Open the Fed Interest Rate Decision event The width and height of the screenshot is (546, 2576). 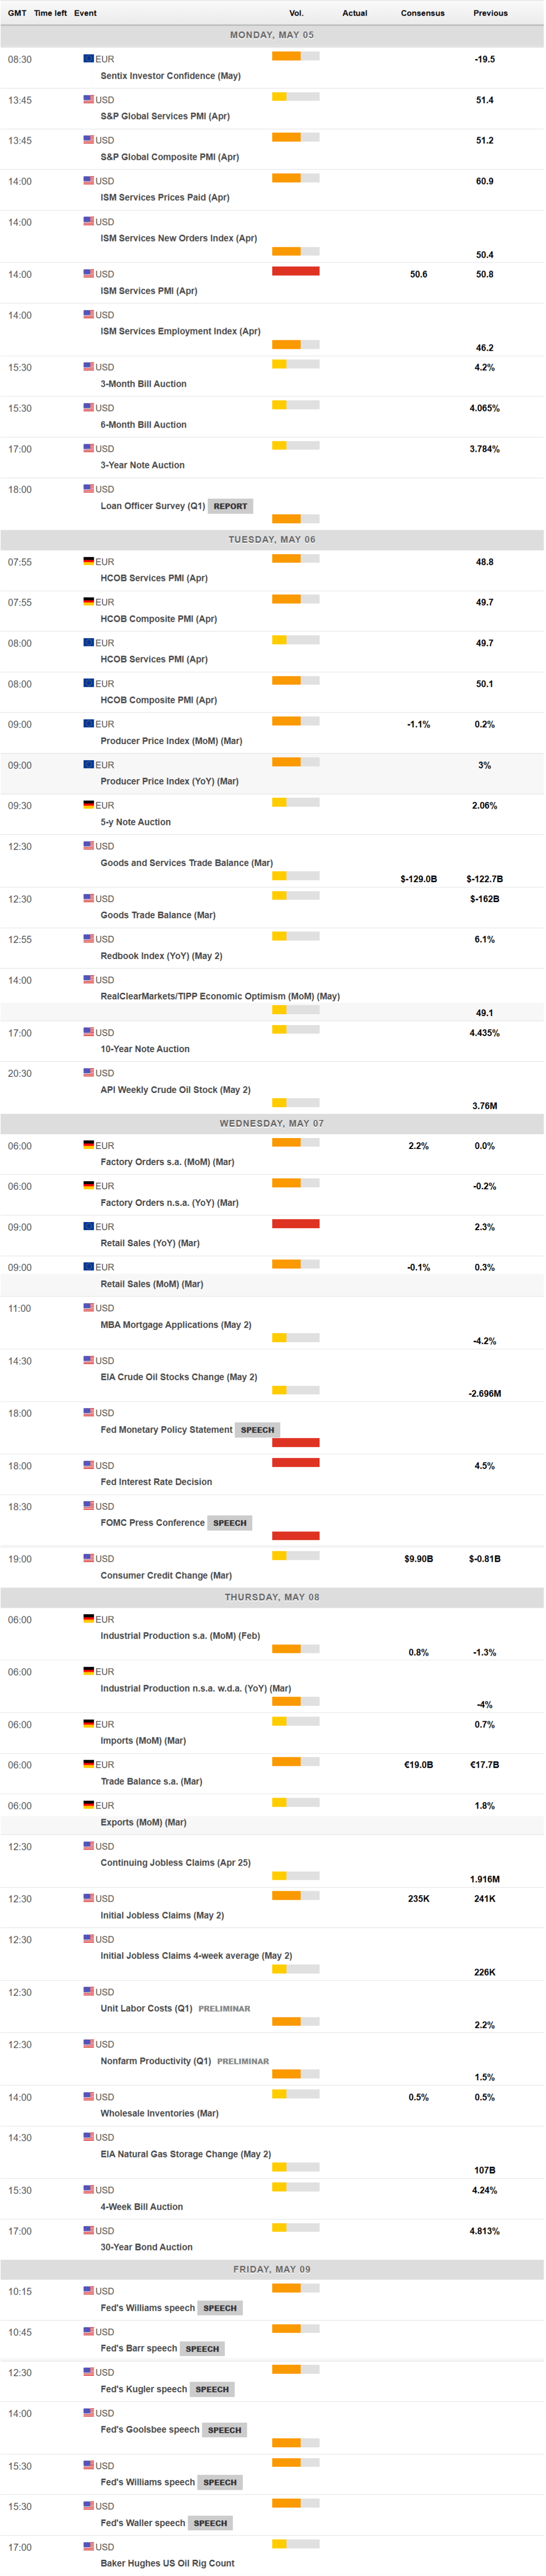156,1482
